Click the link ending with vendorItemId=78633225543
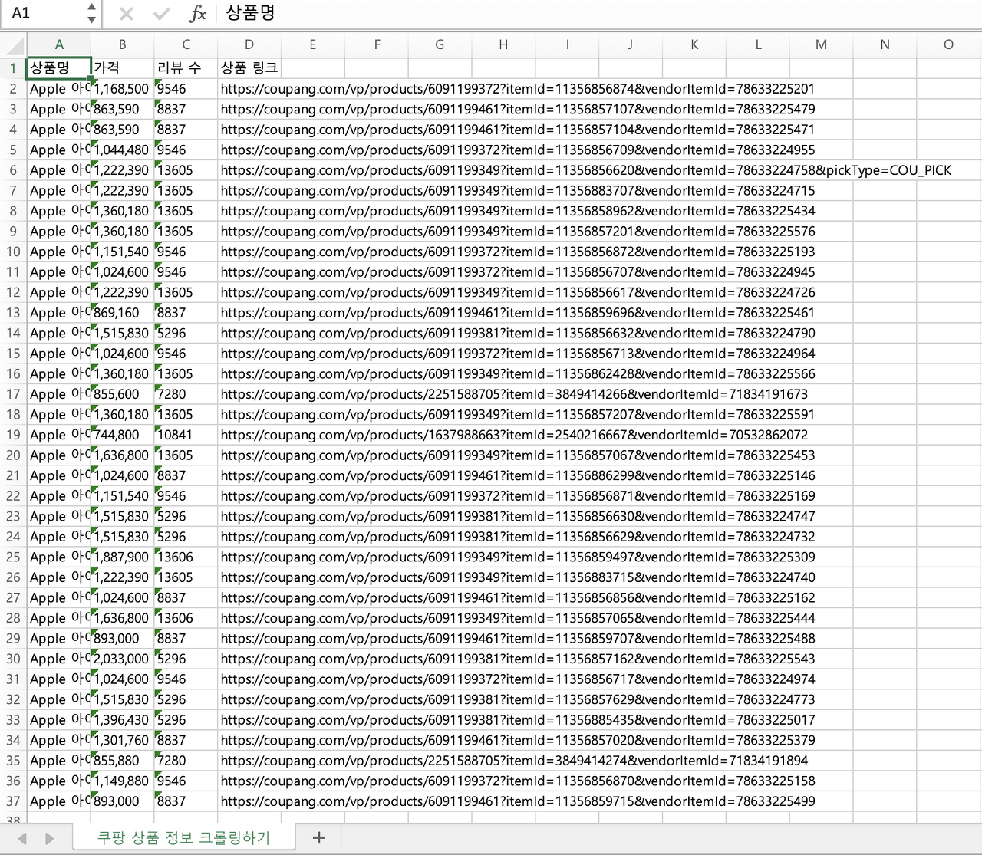Image resolution: width=982 pixels, height=855 pixels. pos(518,659)
